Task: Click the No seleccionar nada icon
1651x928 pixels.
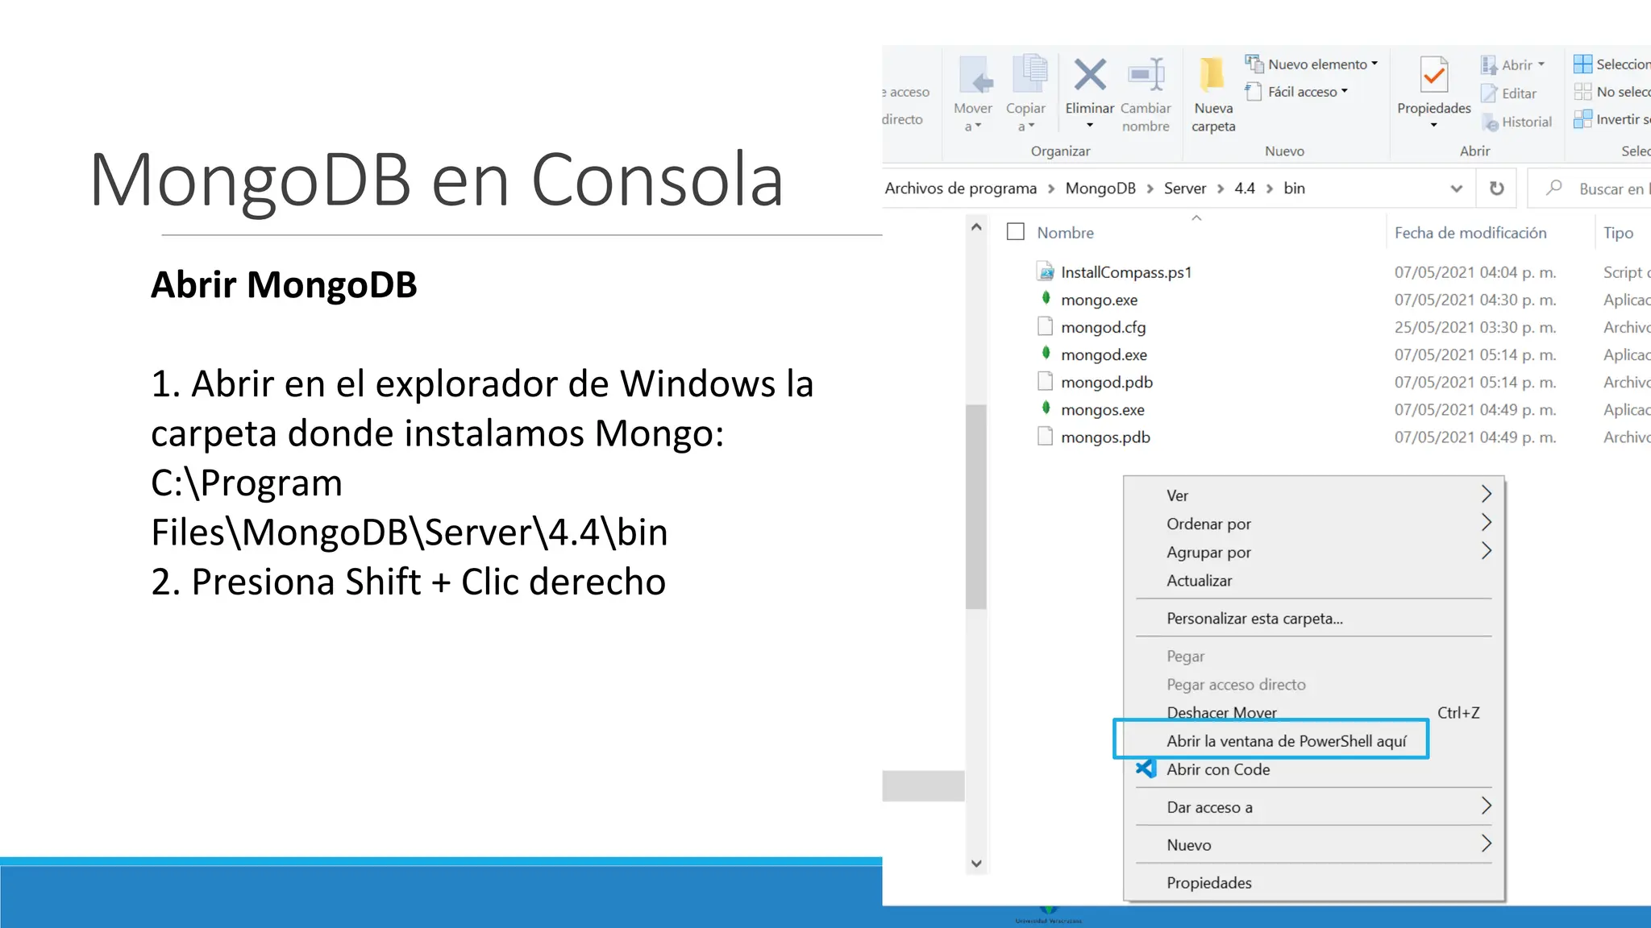Action: click(1582, 92)
